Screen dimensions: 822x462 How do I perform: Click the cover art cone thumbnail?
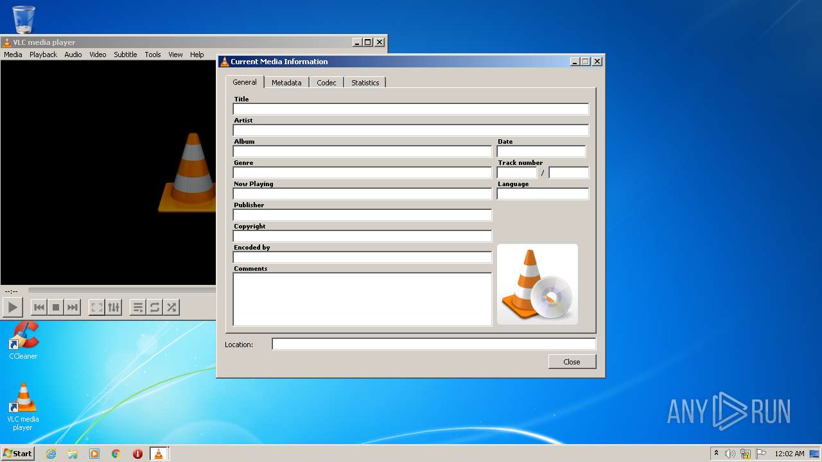[x=538, y=284]
